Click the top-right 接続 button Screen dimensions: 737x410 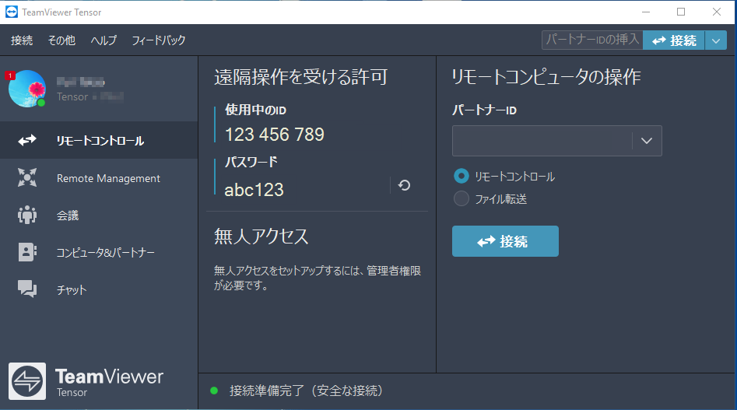pyautogui.click(x=673, y=40)
